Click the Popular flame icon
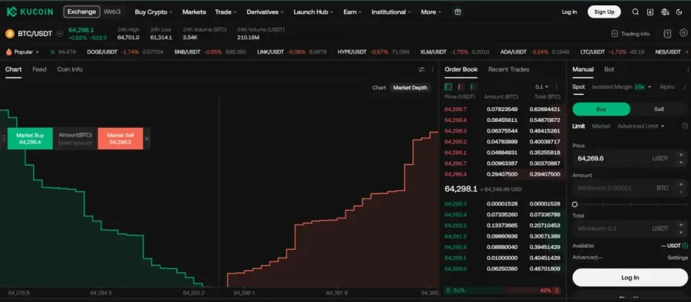Viewport: 691px width, 302px height. pos(8,52)
